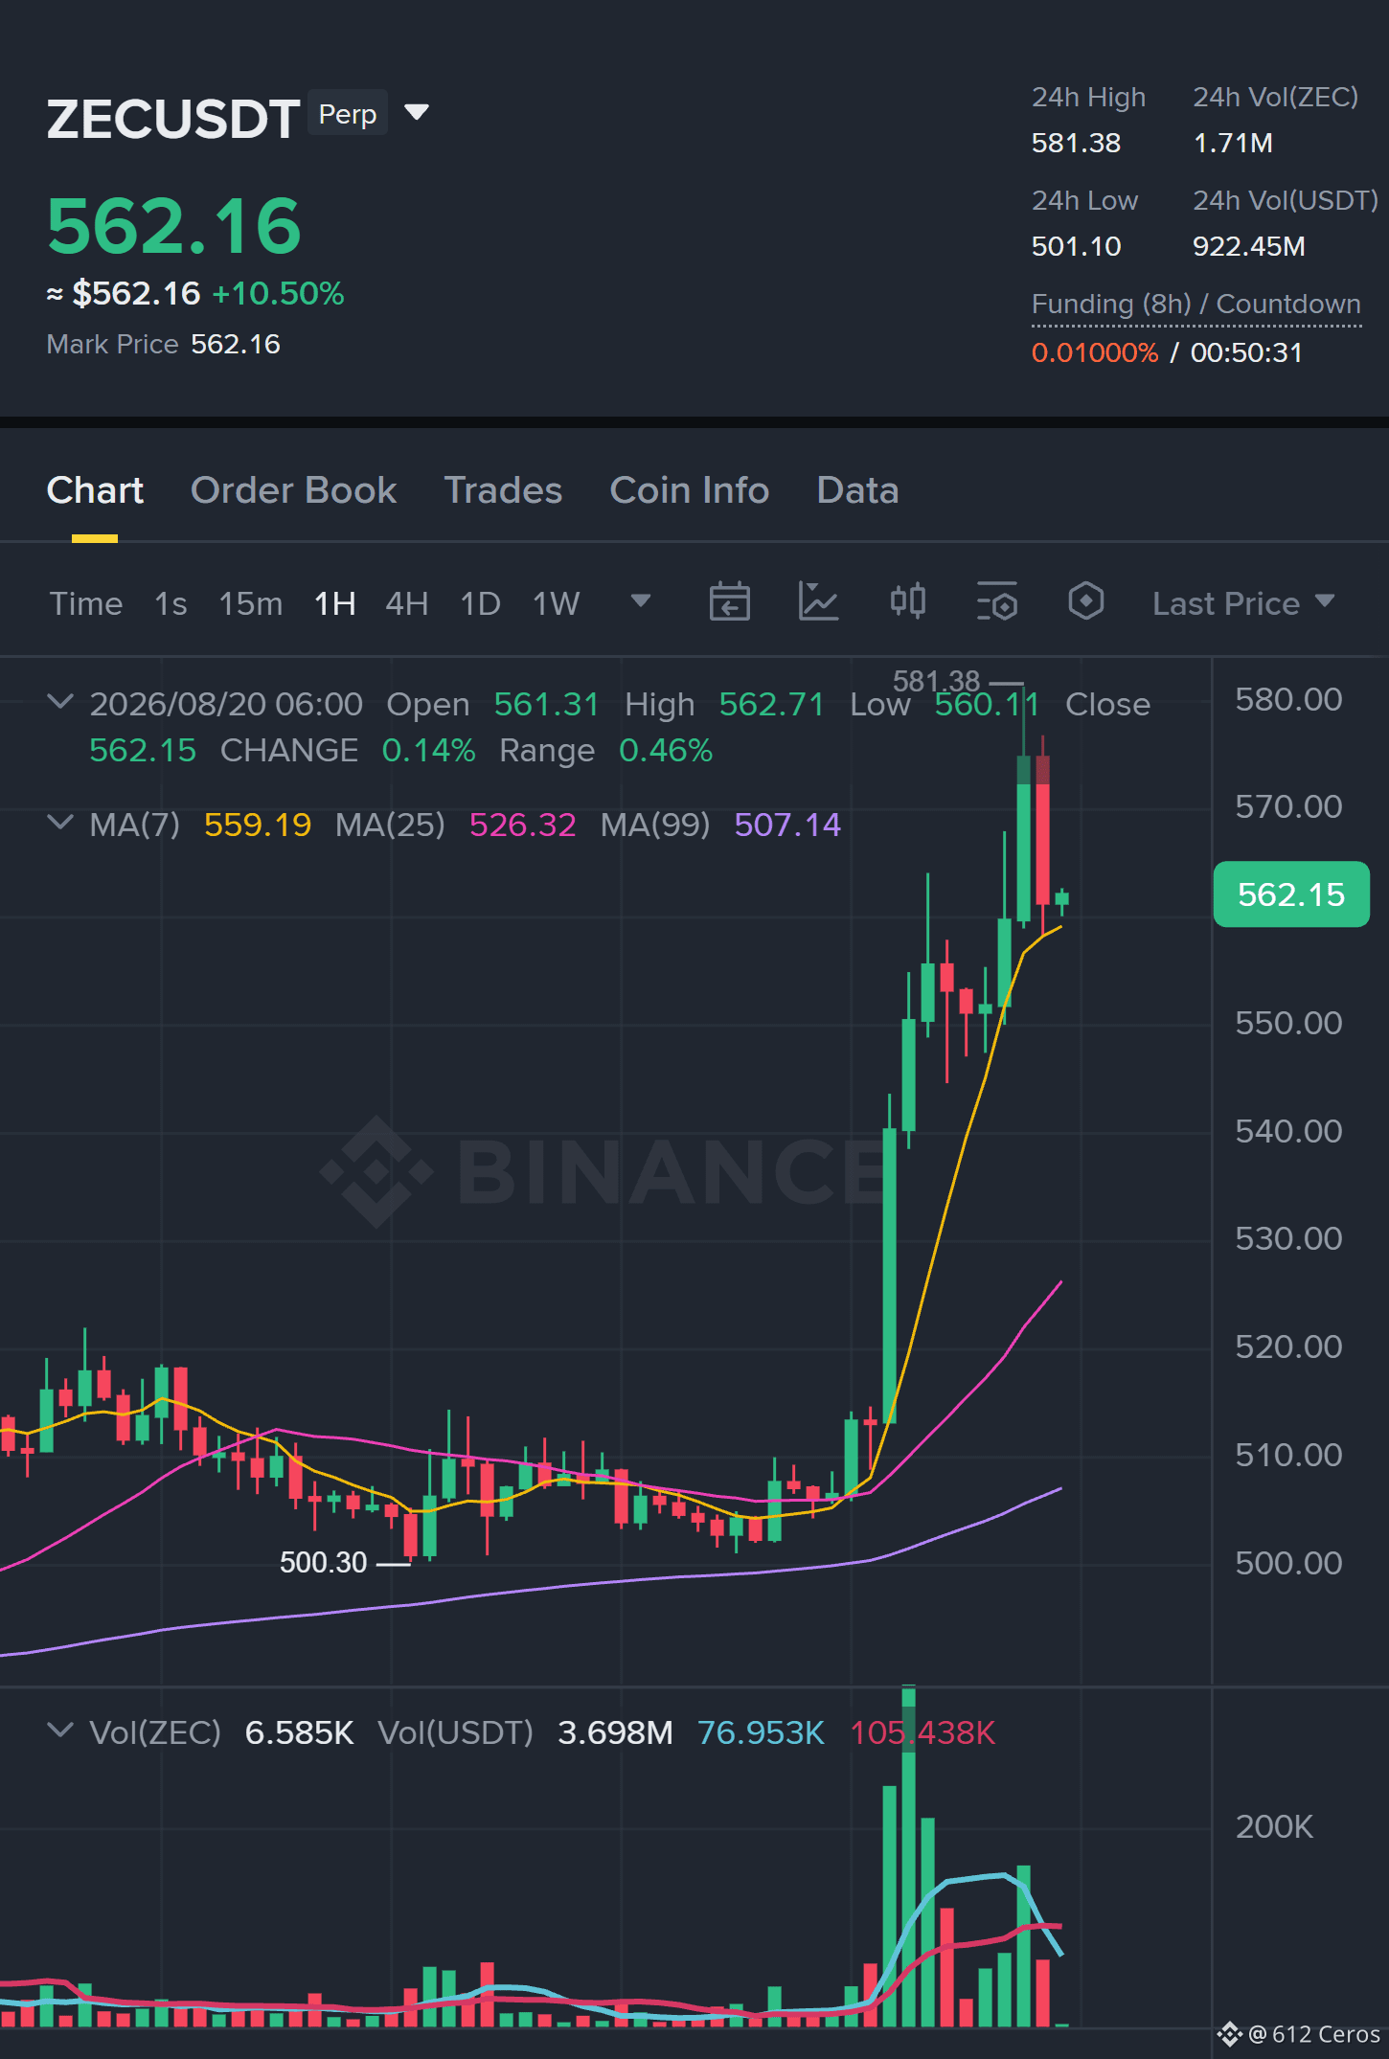Image resolution: width=1389 pixels, height=2059 pixels.
Task: Open the ZECUSDT pair selector dropdown arrow
Action: (417, 113)
